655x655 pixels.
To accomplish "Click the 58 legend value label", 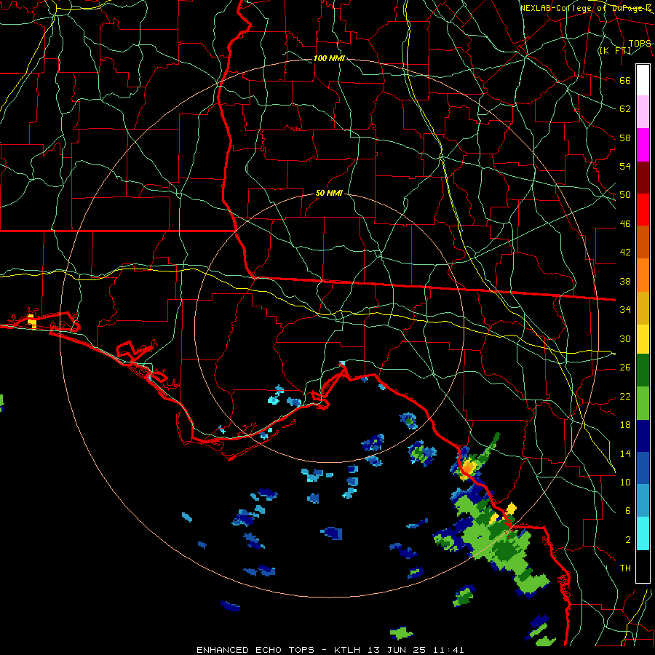I will tap(625, 138).
